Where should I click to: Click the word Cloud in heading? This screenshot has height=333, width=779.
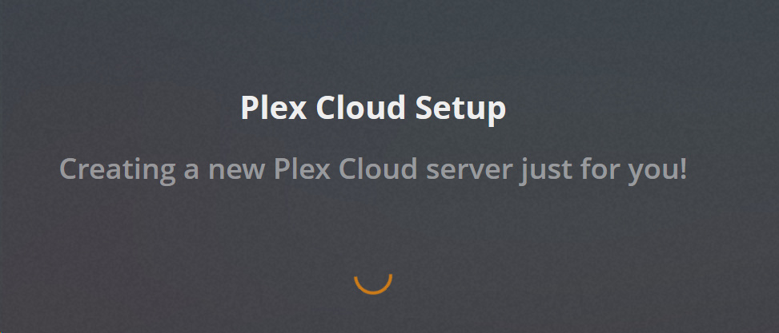point(361,107)
